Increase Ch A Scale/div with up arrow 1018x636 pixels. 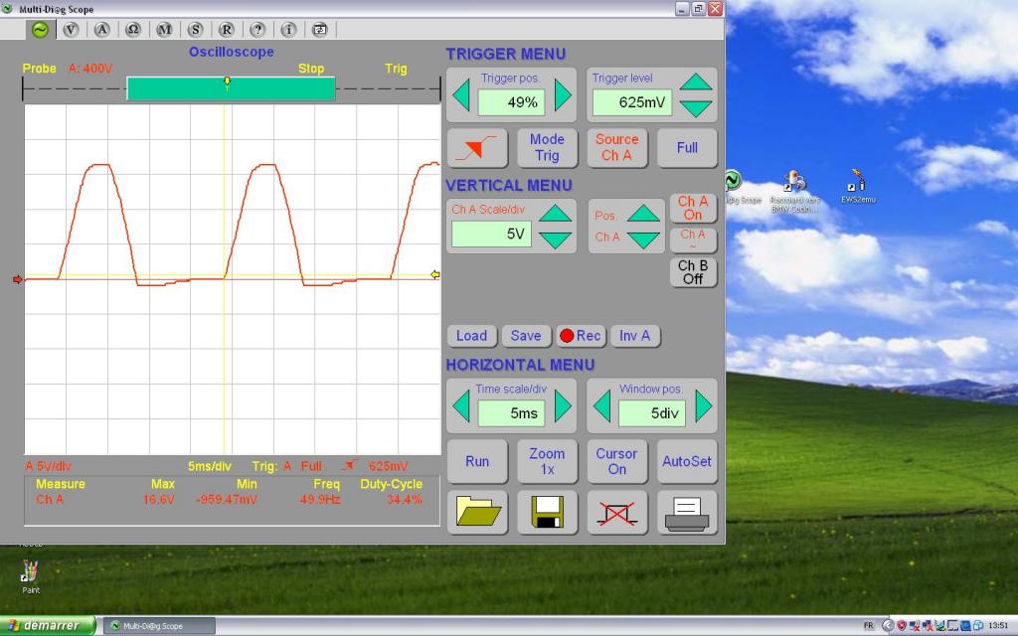[x=556, y=213]
